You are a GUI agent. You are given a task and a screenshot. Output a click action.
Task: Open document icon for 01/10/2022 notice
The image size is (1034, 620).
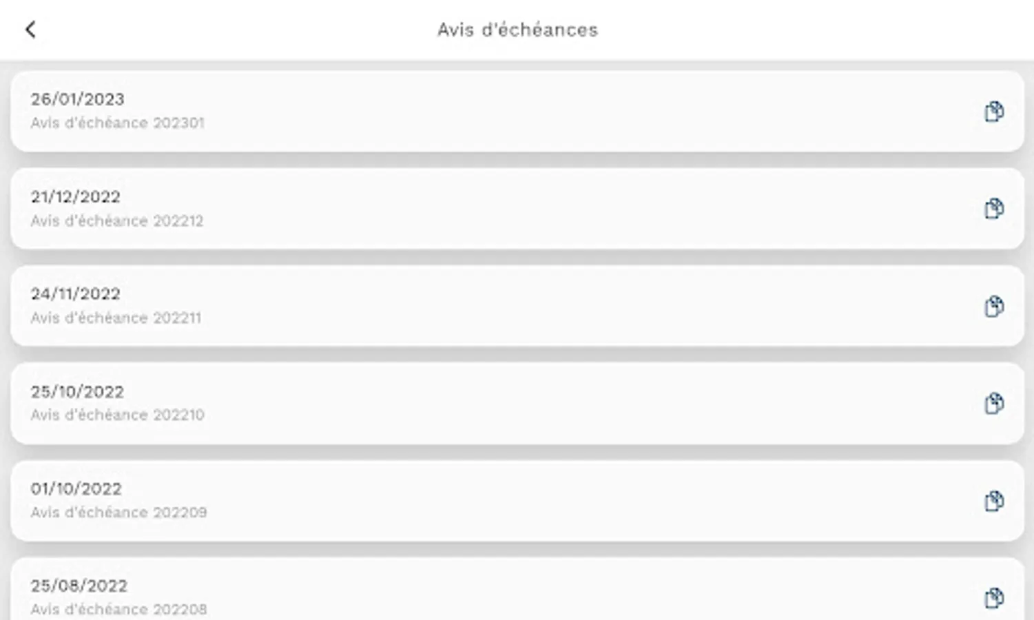click(x=993, y=502)
